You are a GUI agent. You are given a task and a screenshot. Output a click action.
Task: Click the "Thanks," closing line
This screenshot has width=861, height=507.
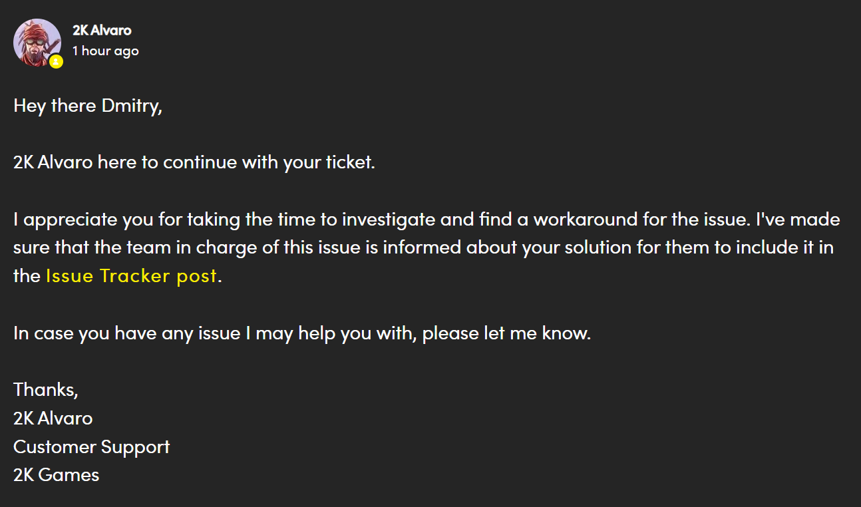pos(45,389)
